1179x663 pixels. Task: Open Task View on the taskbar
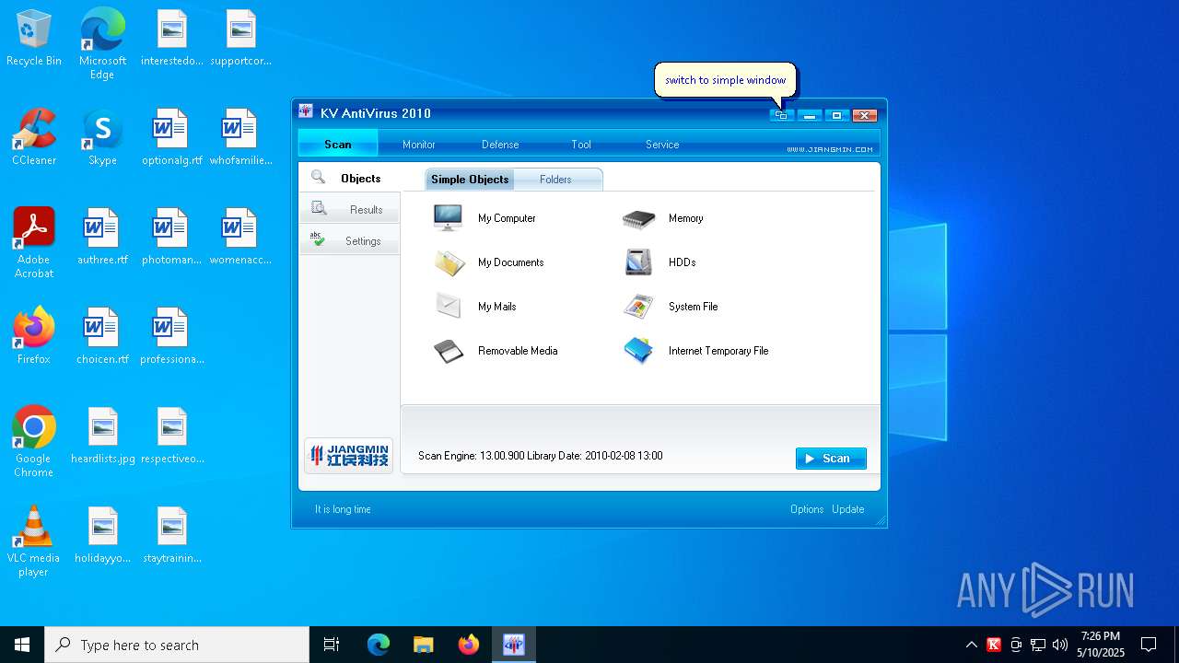[x=332, y=645]
